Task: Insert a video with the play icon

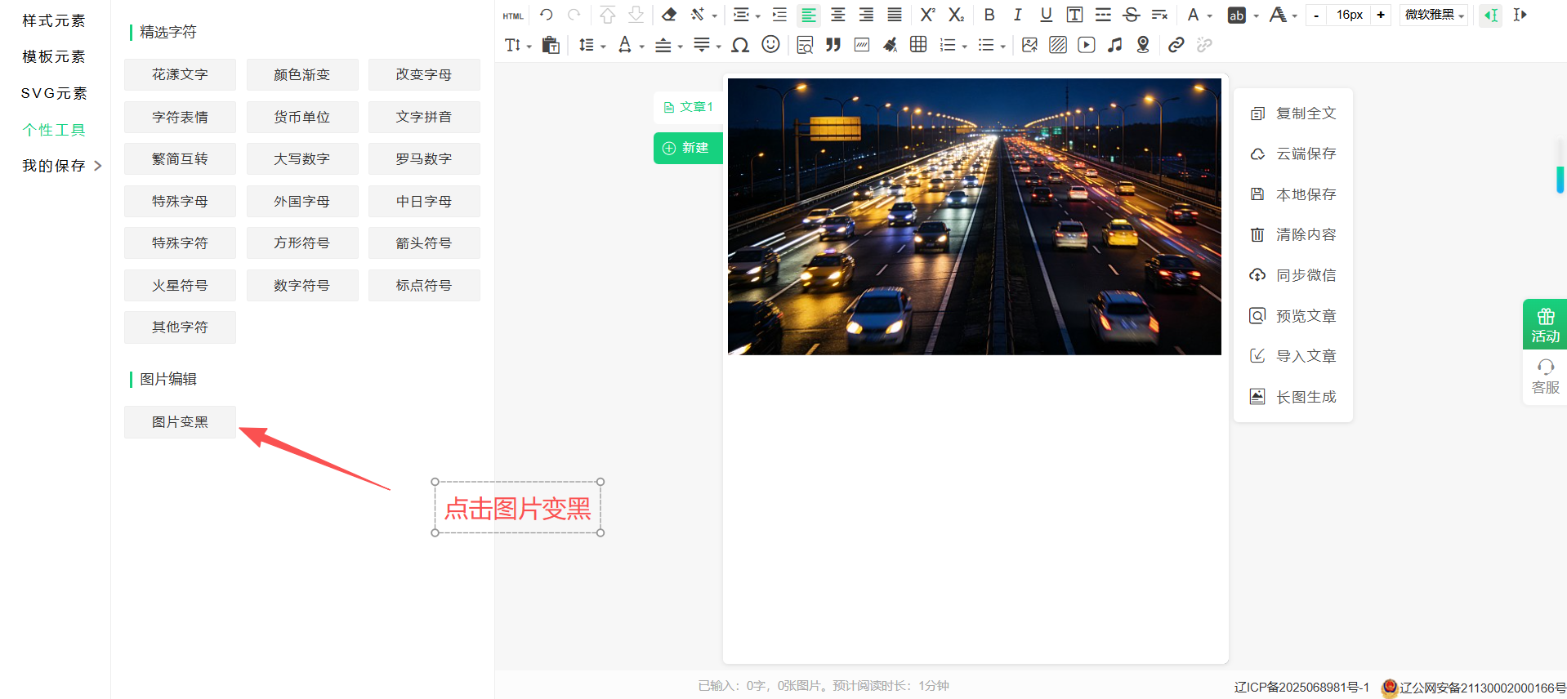Action: tap(1086, 45)
